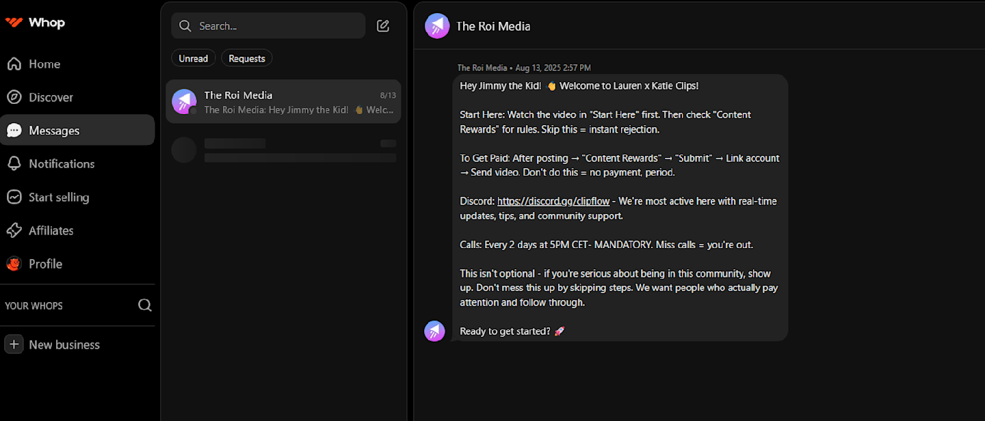This screenshot has width=985, height=421.
Task: Open the Home icon in sidebar
Action: [14, 64]
